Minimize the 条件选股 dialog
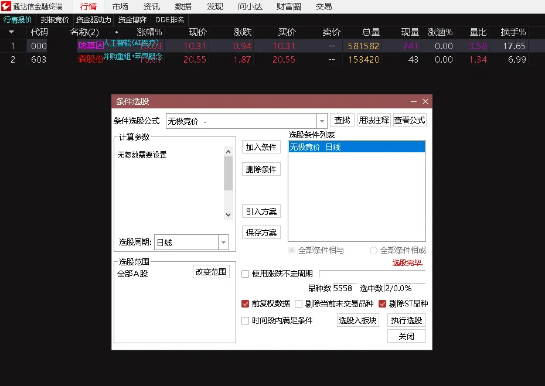Image resolution: width=545 pixels, height=386 pixels. [414, 101]
